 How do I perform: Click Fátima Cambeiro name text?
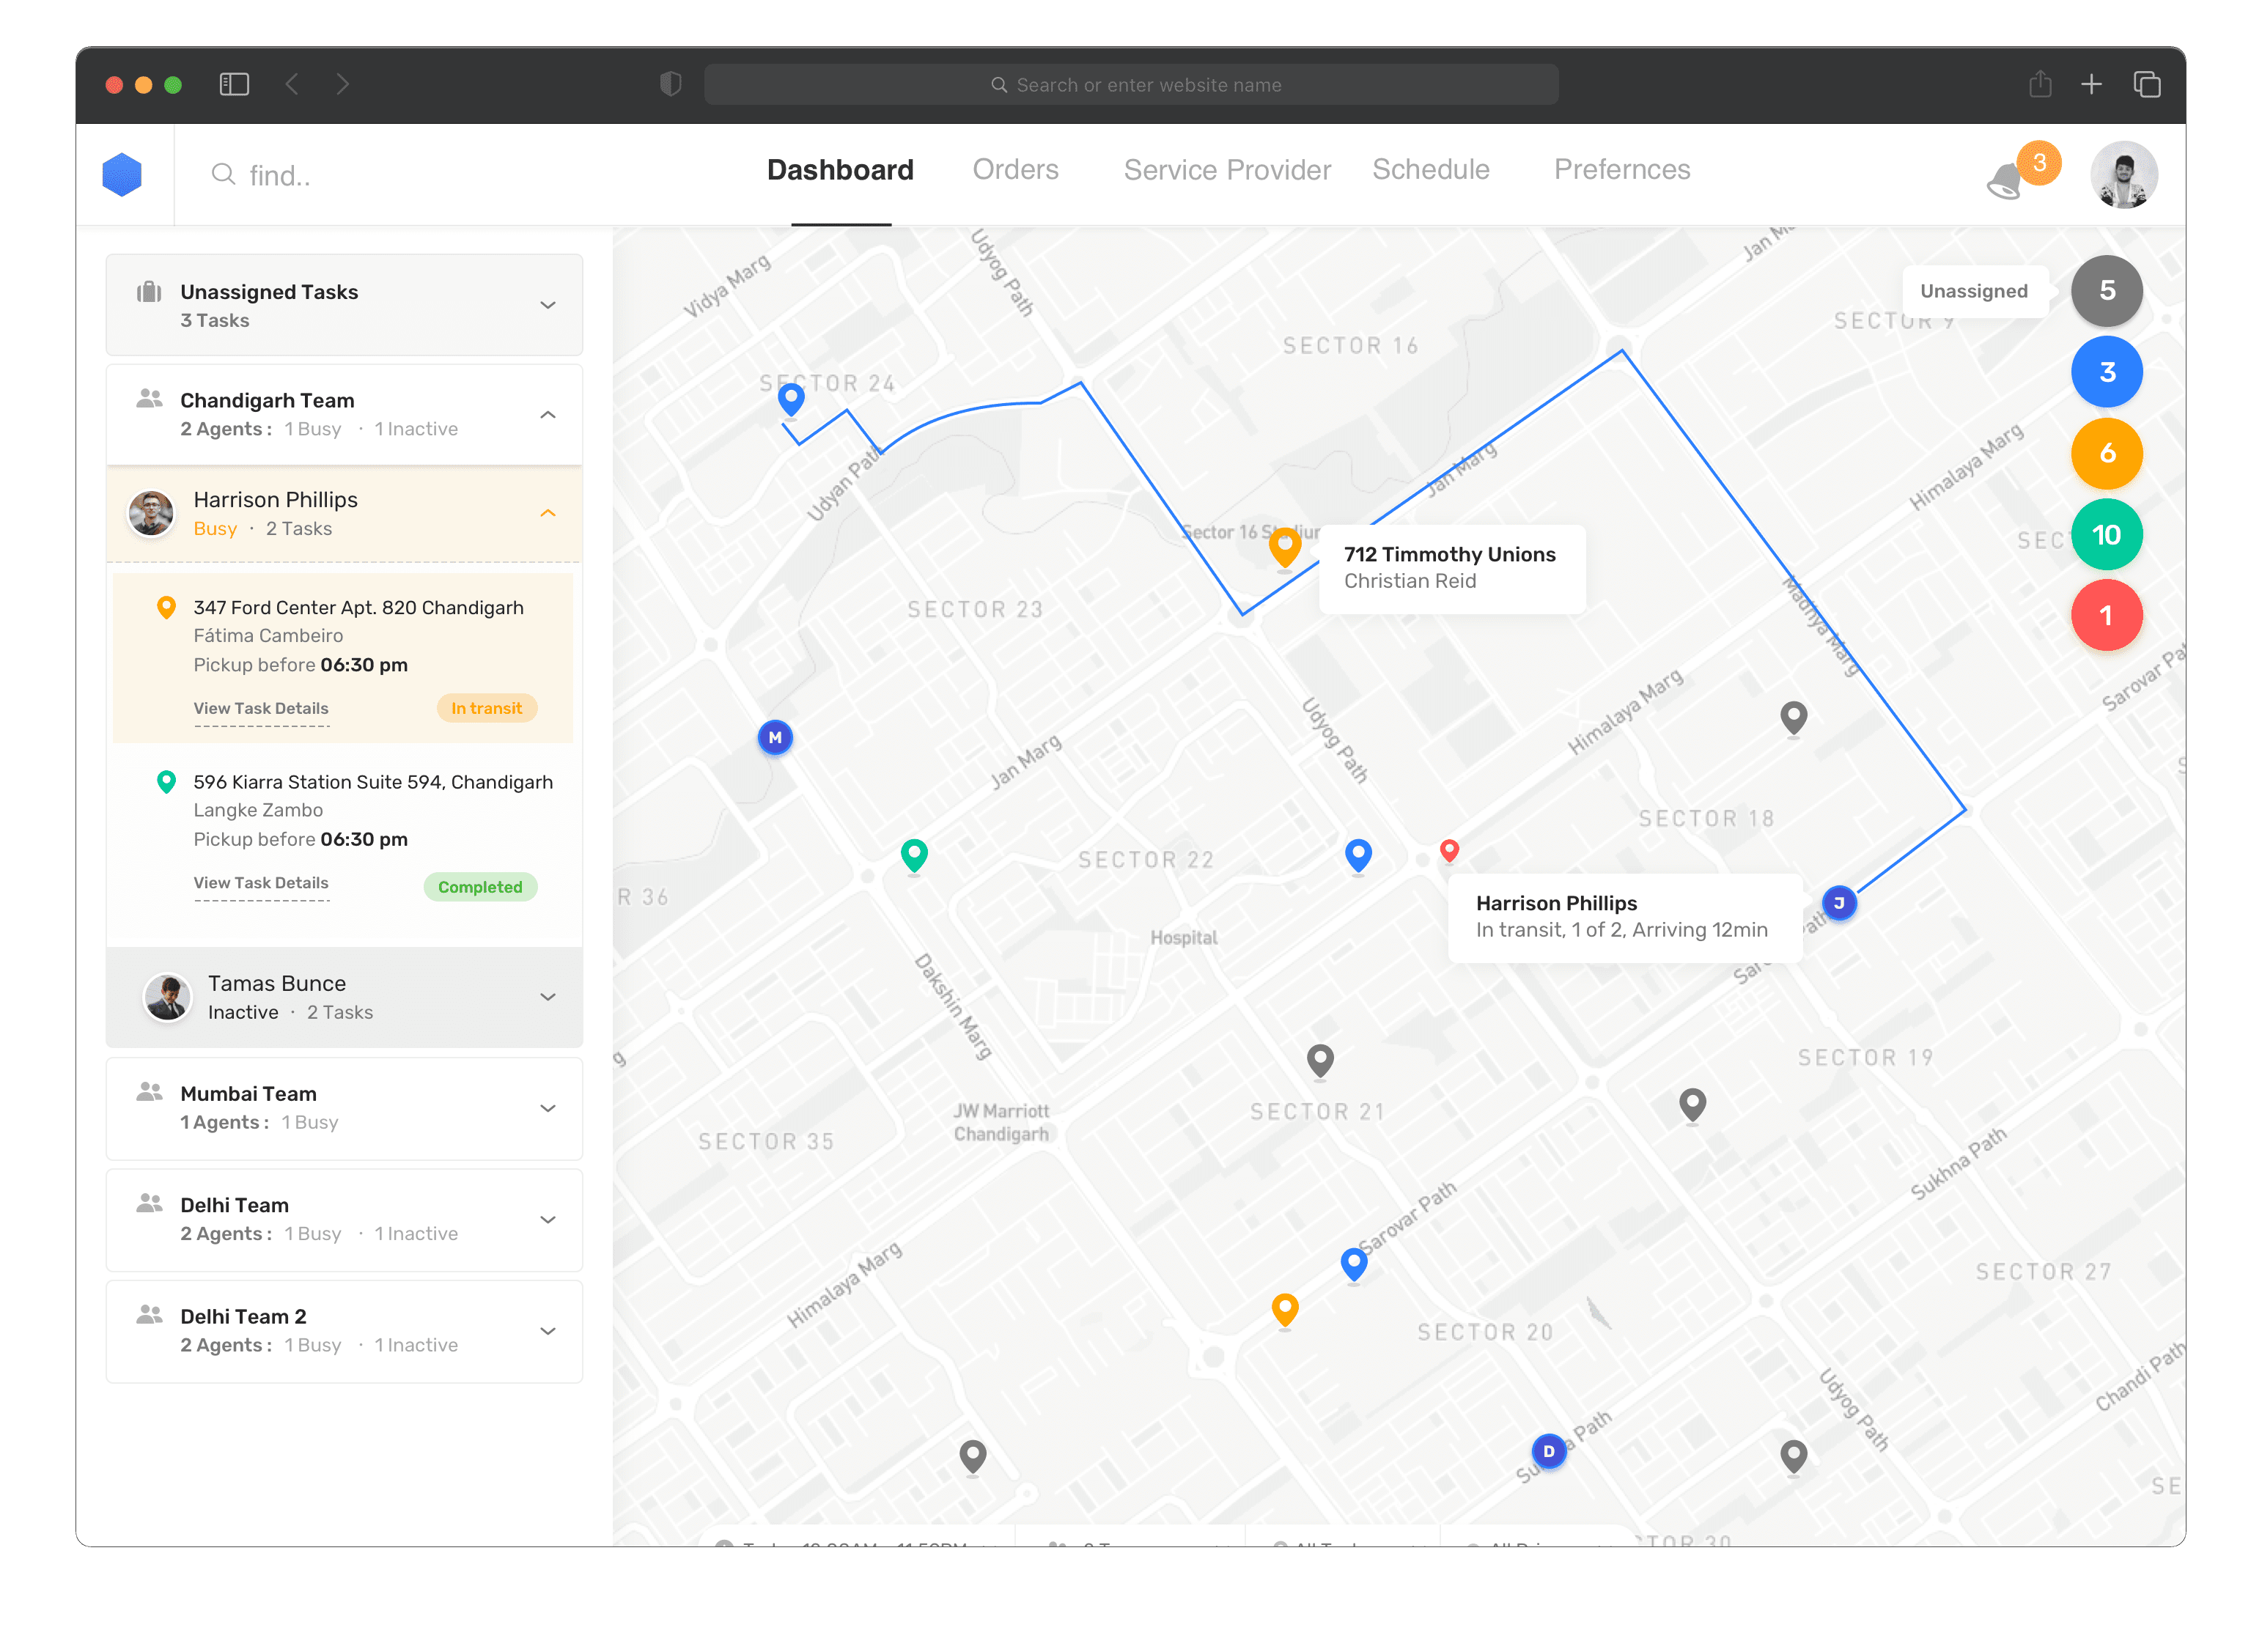[x=268, y=636]
